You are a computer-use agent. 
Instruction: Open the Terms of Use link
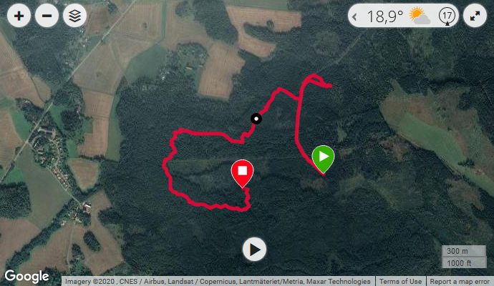[x=400, y=281]
